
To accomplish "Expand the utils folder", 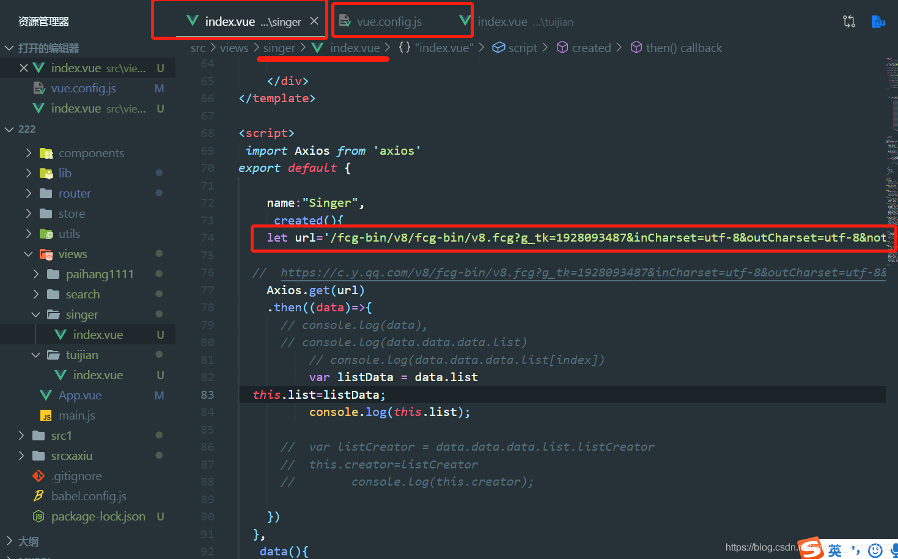I will coord(29,234).
